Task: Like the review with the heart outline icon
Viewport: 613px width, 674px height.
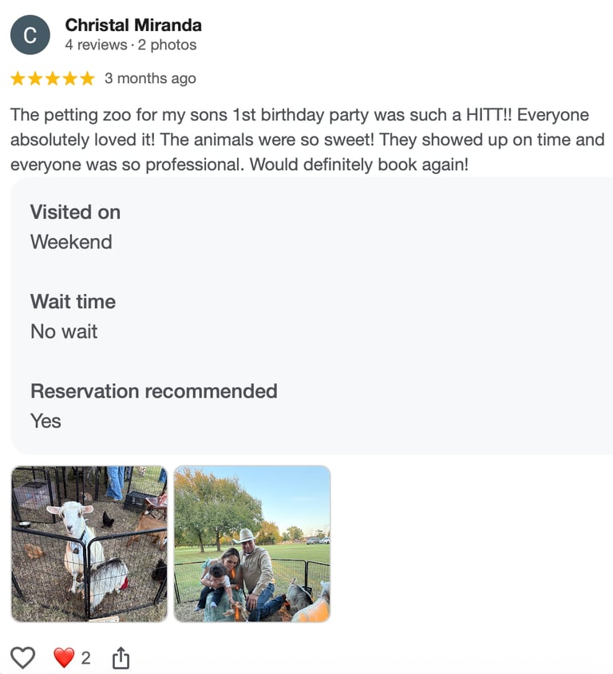Action: click(x=23, y=657)
